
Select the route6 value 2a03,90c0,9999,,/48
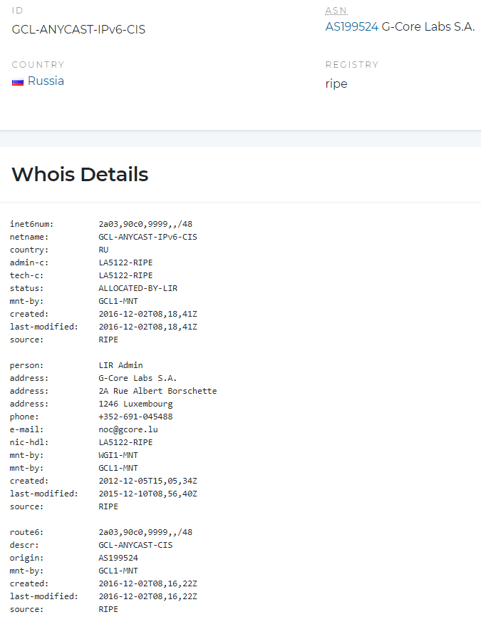145,532
